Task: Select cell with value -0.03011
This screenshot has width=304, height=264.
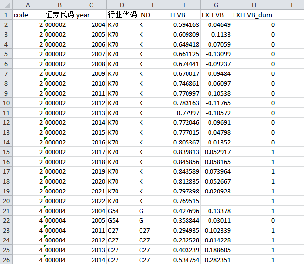Action: point(216,220)
